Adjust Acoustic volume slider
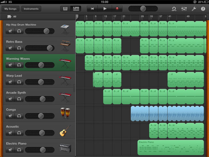The width and height of the screenshot is (209, 157). click(x=40, y=133)
